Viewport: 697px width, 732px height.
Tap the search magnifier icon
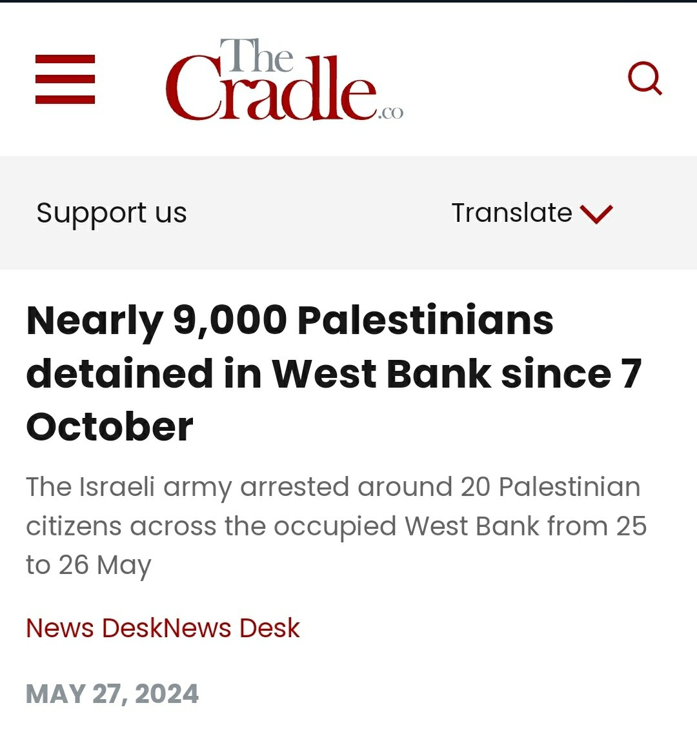tap(645, 79)
